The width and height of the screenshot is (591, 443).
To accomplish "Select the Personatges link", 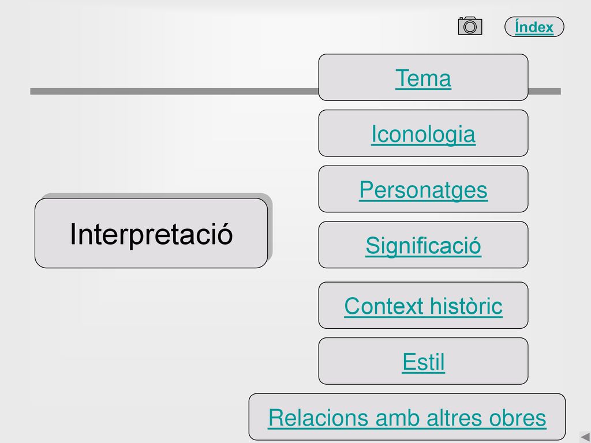I will click(423, 190).
